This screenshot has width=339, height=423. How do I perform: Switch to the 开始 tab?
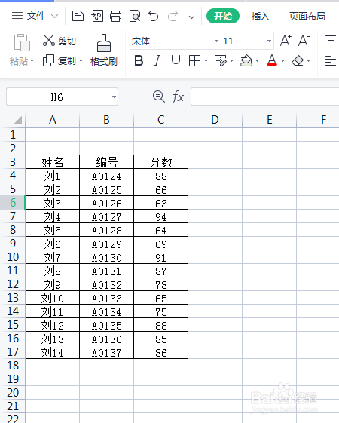pos(223,16)
